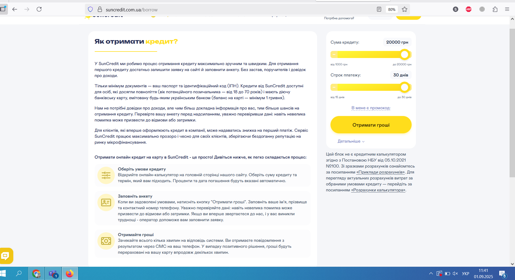Viewport: 515px width, 280px height.
Task: Open the extensions puzzle icon
Action: (495, 9)
